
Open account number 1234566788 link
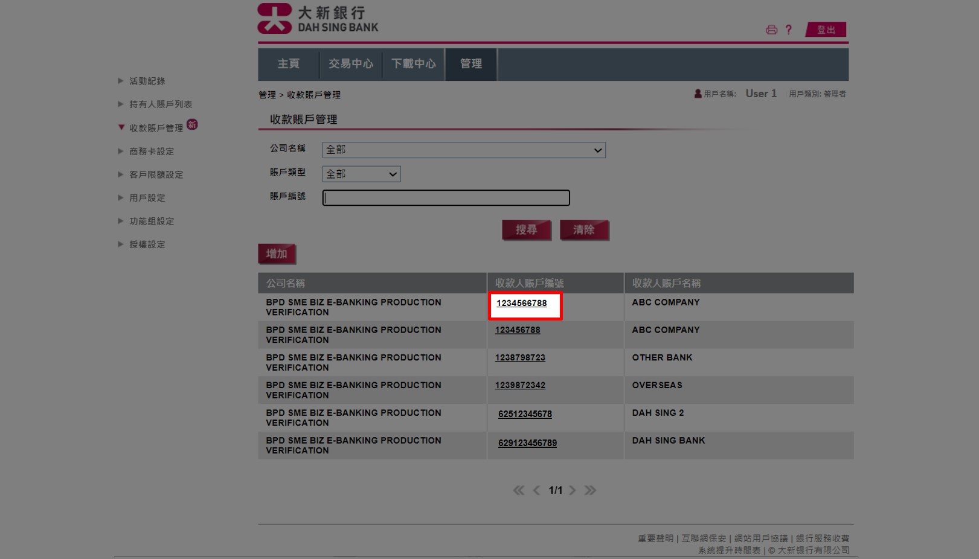click(x=521, y=303)
